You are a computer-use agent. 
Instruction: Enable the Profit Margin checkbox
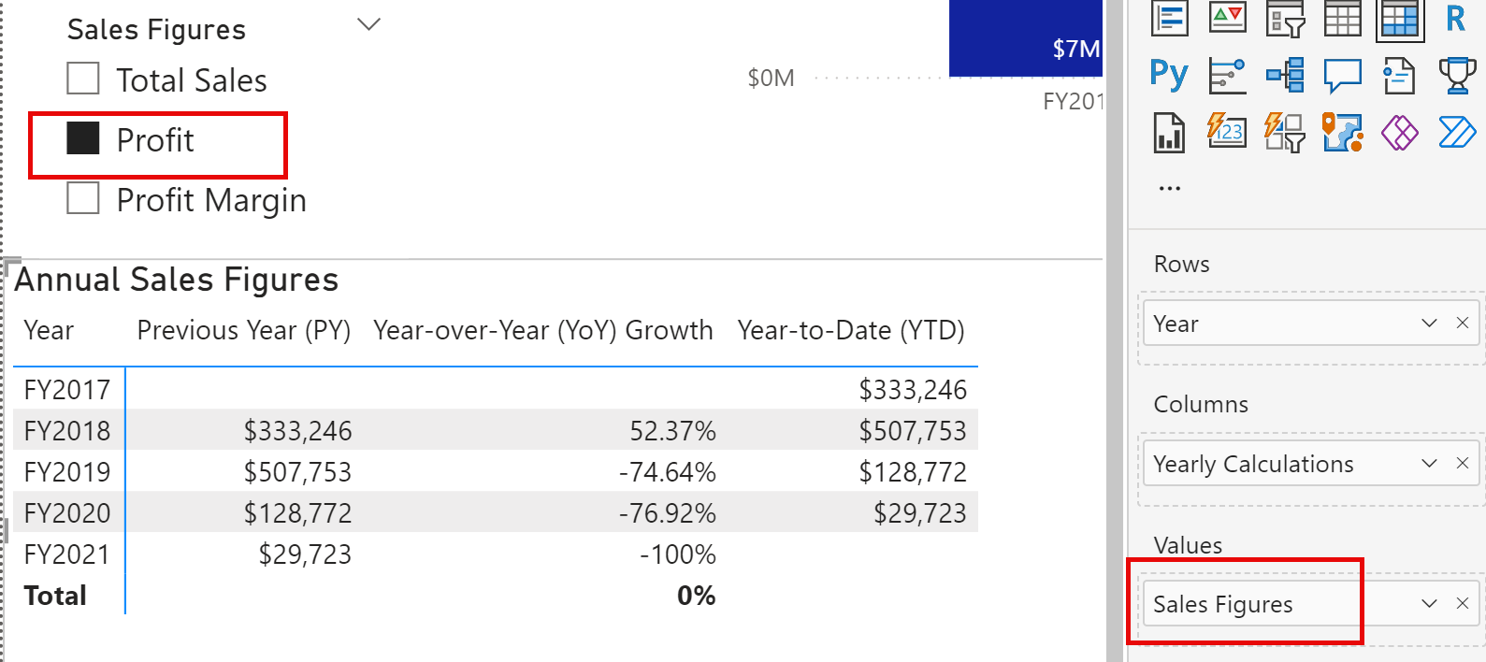pos(83,198)
